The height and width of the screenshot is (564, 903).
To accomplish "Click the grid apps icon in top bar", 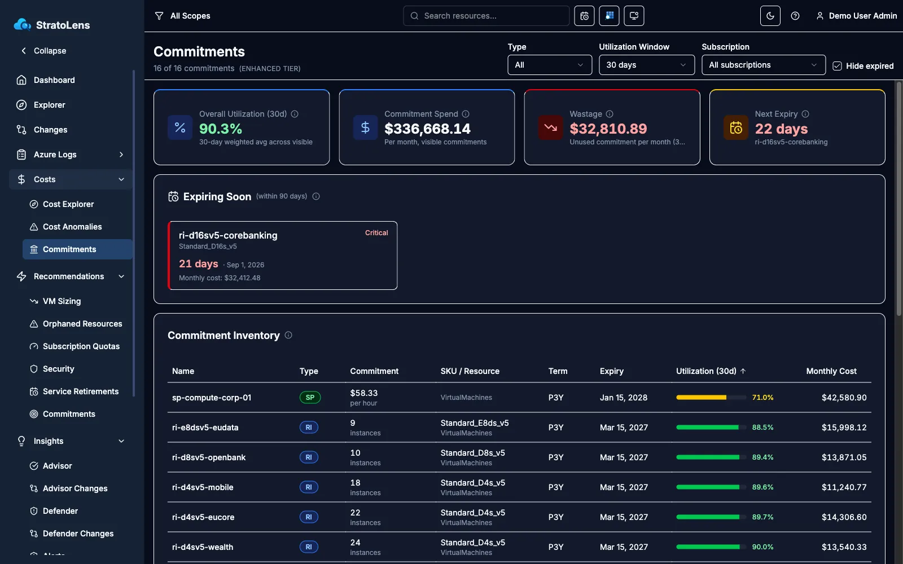I will click(x=609, y=16).
